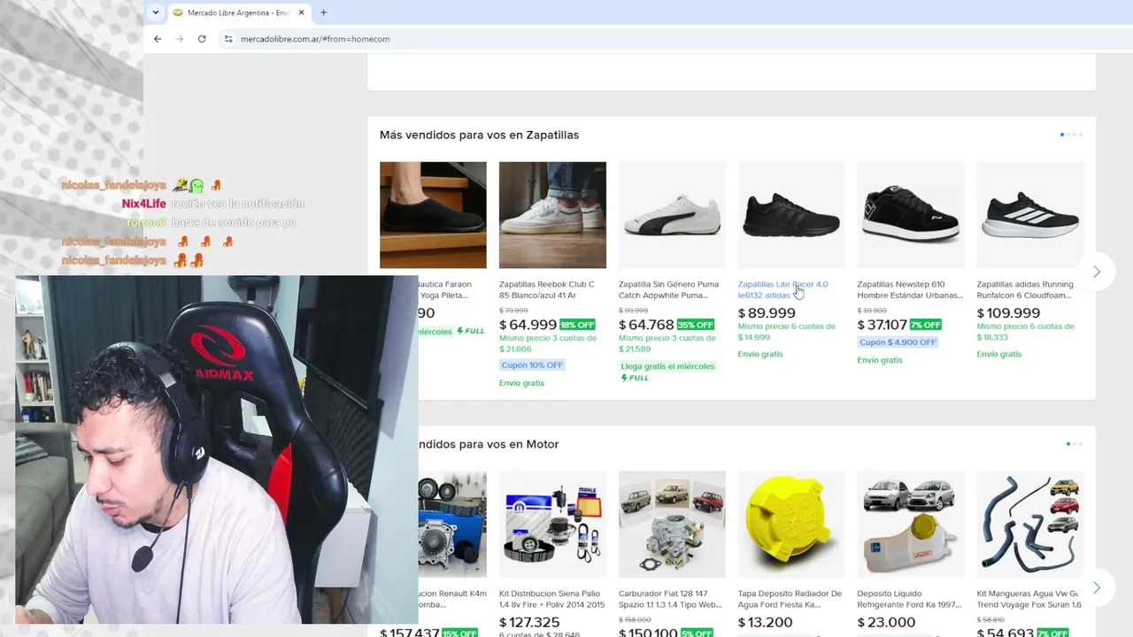Open Deposito Liquido Refrigerante Ford Ka title
This screenshot has width=1133, height=637.
click(x=909, y=599)
